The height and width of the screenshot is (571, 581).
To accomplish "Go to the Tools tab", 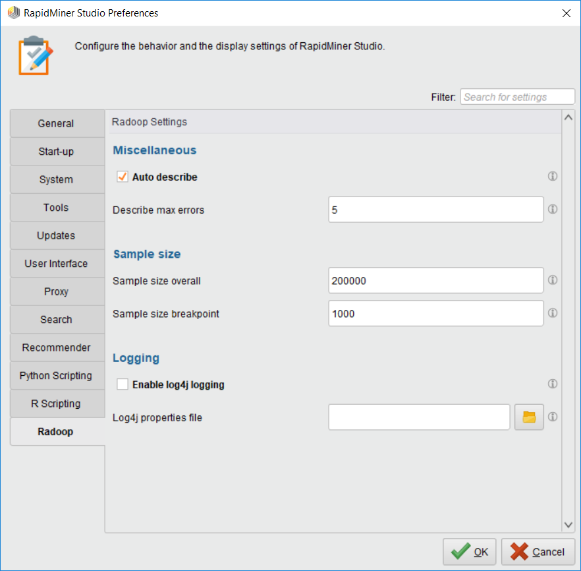I will 57,207.
